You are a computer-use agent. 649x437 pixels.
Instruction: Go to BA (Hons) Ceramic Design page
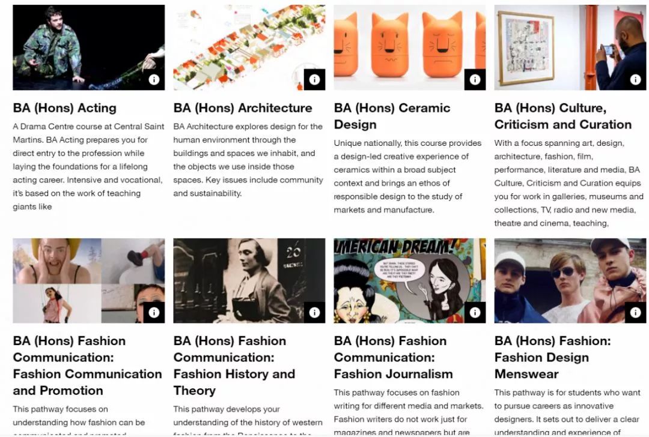[x=392, y=116]
